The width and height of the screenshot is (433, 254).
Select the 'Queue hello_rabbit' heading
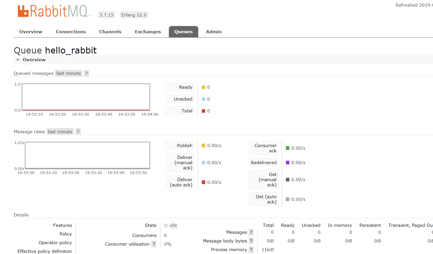55,50
